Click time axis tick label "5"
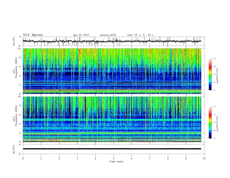 pyautogui.click(x=114, y=159)
